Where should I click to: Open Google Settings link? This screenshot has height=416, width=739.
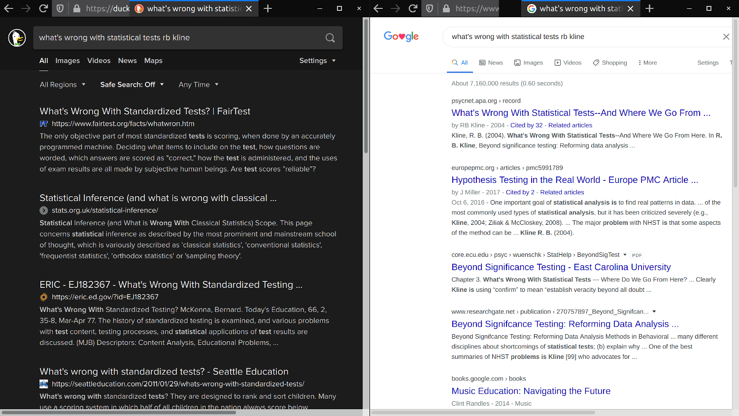pos(708,63)
